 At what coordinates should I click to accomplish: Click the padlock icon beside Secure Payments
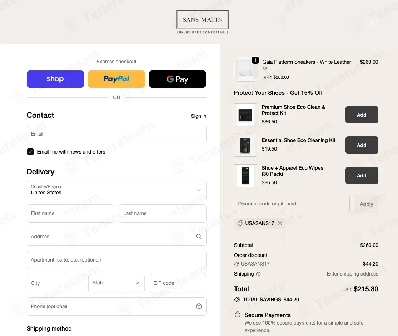coord(238,315)
